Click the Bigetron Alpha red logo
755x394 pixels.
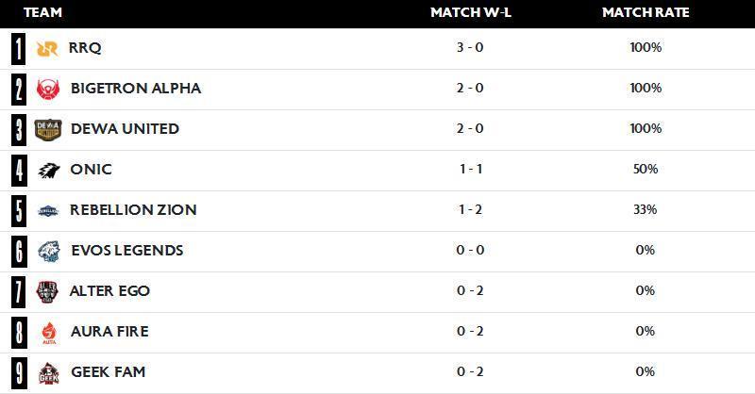tap(48, 89)
